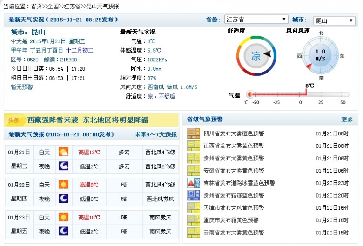Viewport: 363px width, 246px height.
Task: Click the Guizhou frost blue warning icon
Action: (193, 195)
